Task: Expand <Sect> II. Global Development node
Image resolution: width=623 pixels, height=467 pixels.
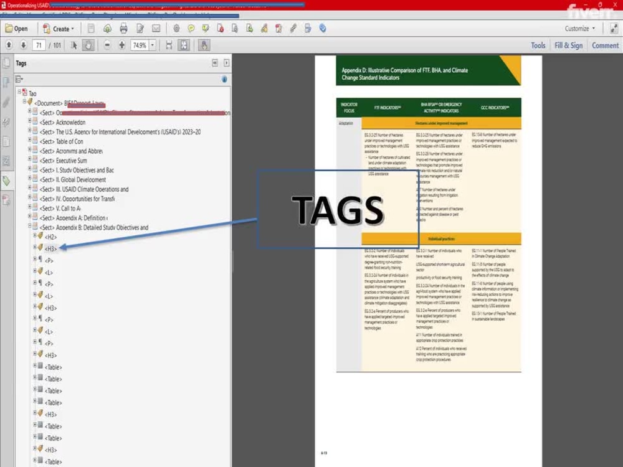Action: click(x=29, y=178)
